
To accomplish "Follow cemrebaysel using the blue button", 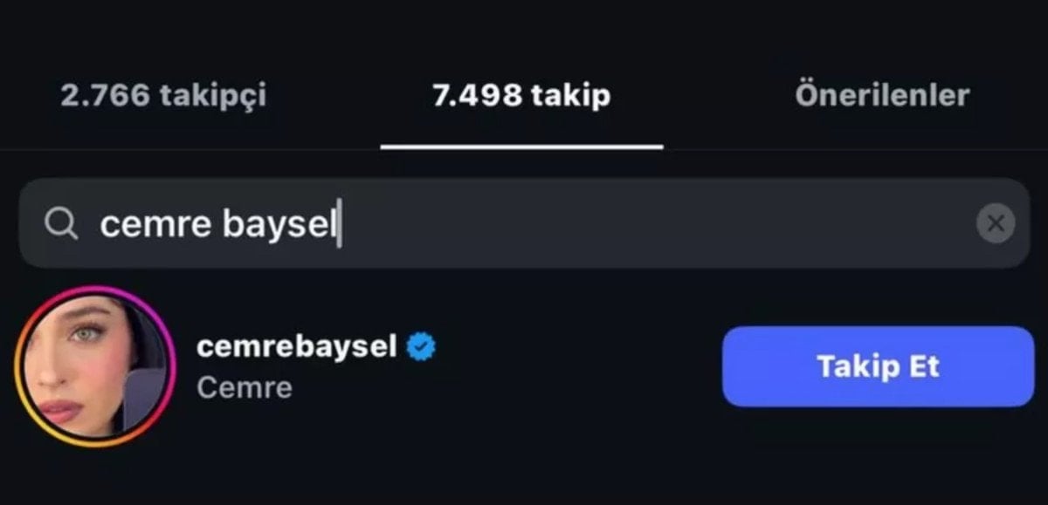I will (x=878, y=366).
